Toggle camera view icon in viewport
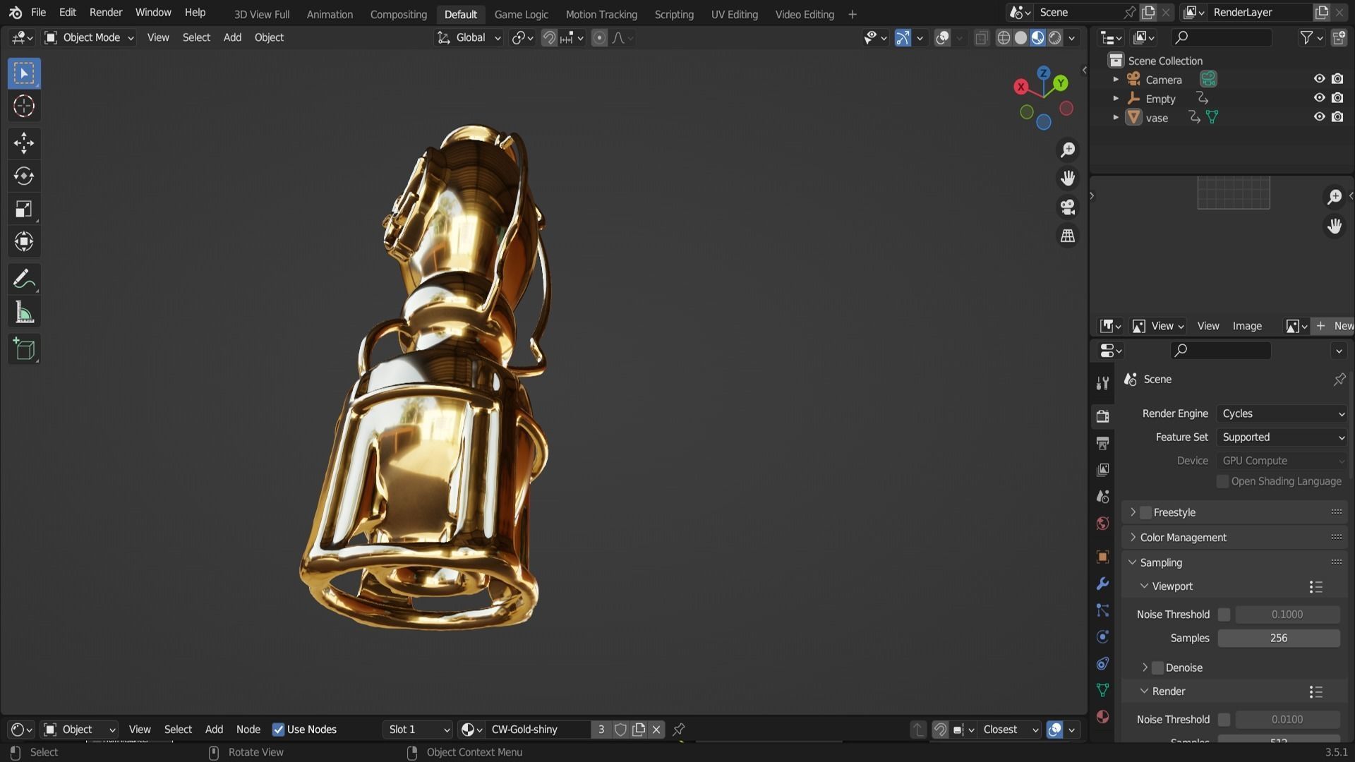 [x=1068, y=207]
